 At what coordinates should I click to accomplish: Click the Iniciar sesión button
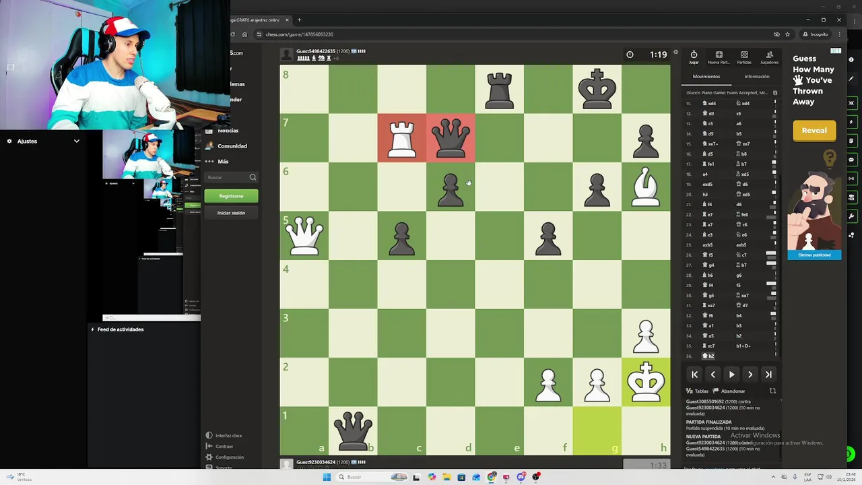point(231,213)
